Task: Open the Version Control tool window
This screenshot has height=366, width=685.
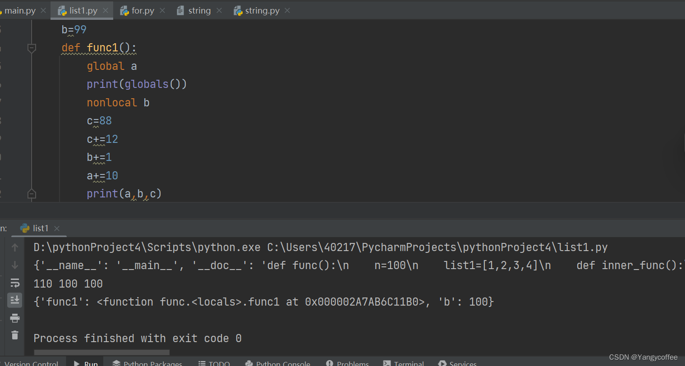Action: [30, 363]
